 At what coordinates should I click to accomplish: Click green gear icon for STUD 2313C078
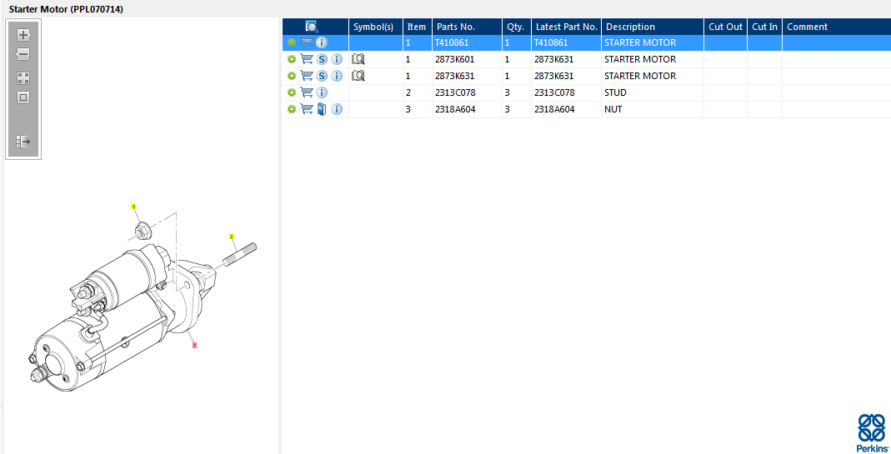tap(292, 92)
